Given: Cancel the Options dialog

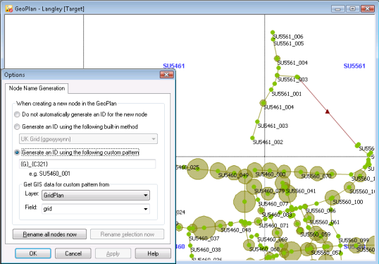Looking at the screenshot, I should tap(73, 253).
